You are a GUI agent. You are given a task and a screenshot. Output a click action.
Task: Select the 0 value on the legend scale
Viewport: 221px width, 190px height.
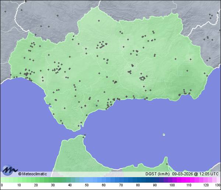coord(2,185)
